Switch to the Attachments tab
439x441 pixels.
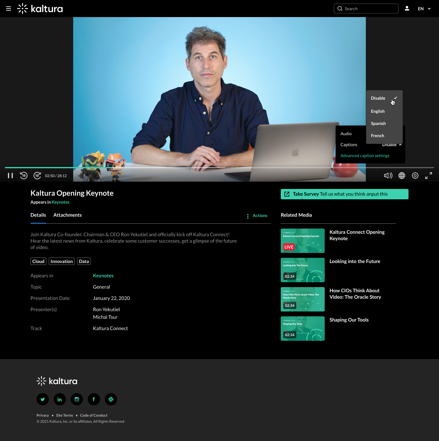(67, 215)
